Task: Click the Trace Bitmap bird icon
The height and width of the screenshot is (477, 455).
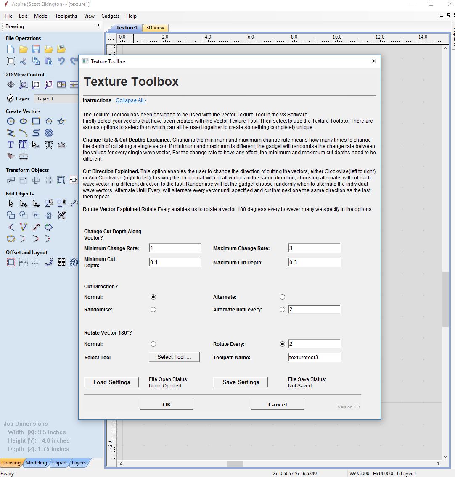Action: pyautogui.click(x=11, y=156)
